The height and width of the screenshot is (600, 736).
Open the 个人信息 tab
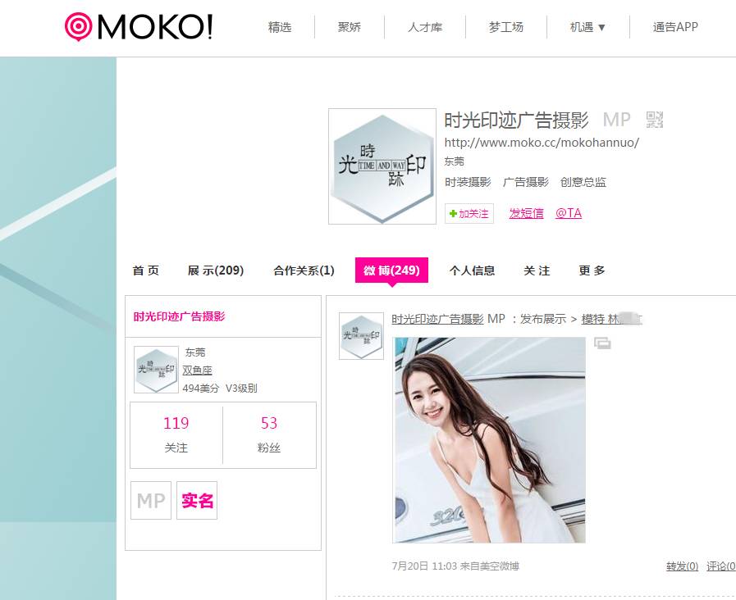coord(472,270)
